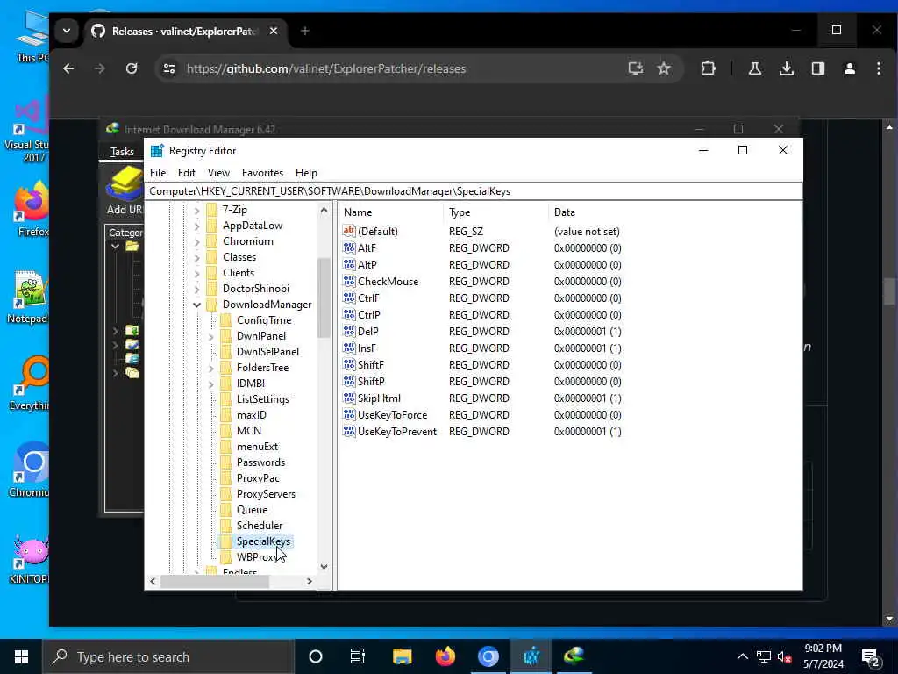Open the Edit menu in Registry Editor

pyautogui.click(x=187, y=173)
